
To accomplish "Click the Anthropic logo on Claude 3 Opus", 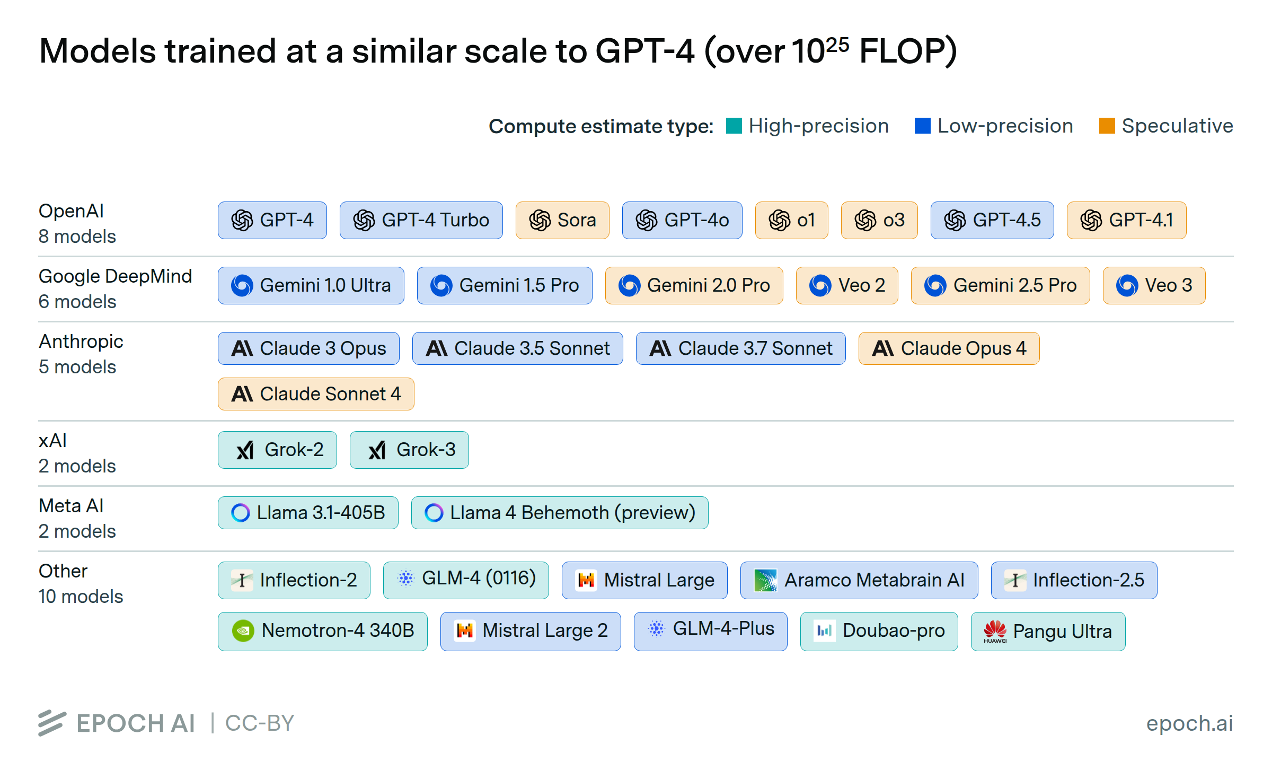I will 242,348.
